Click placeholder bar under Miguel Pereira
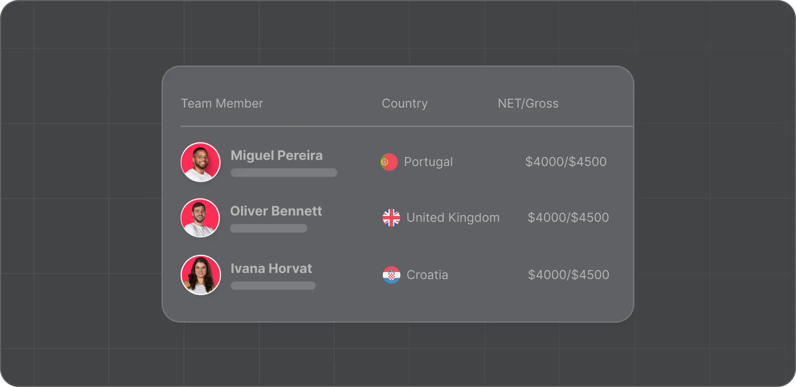The height and width of the screenshot is (387, 796). coord(284,173)
